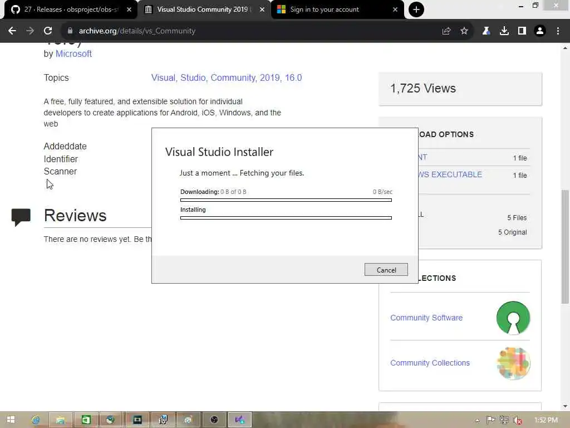Close the Sign in to your account tab
The height and width of the screenshot is (428, 570).
click(x=395, y=9)
